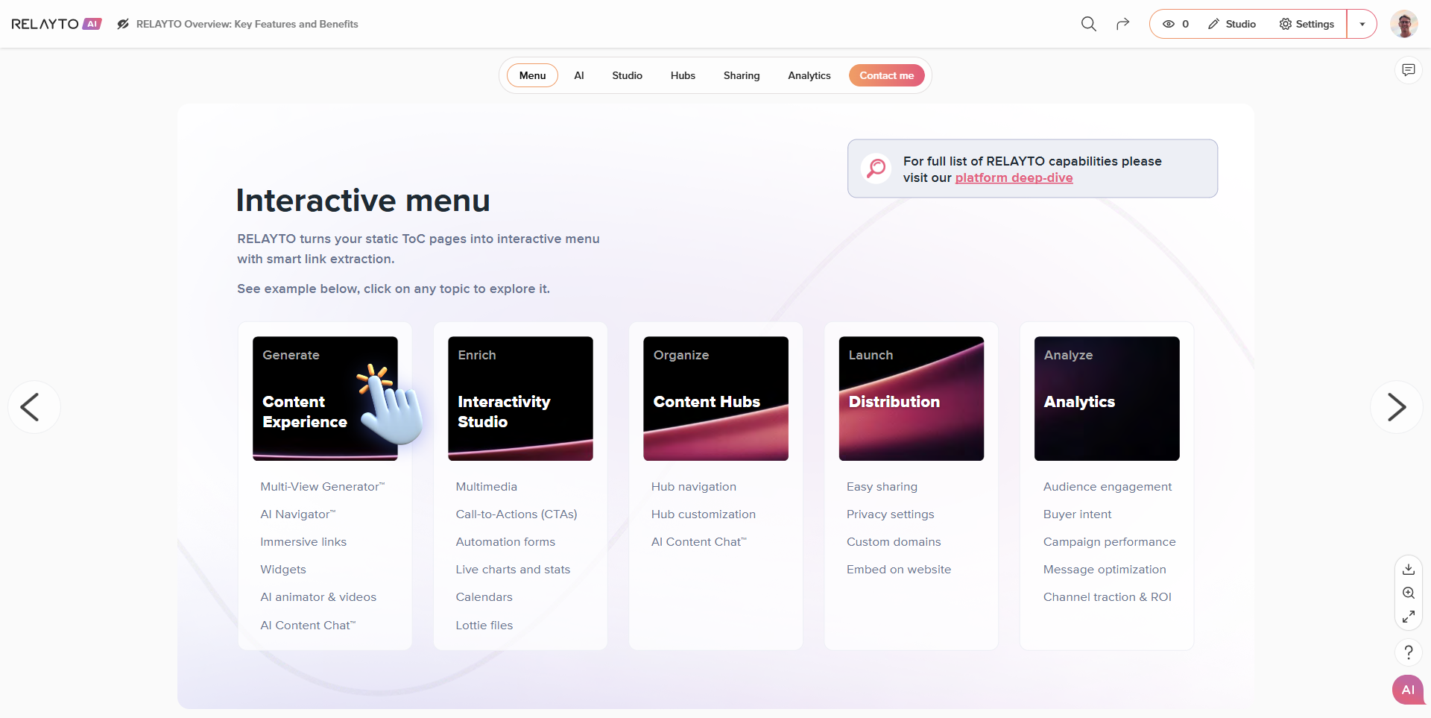The height and width of the screenshot is (718, 1431).
Task: Click the document title text
Action: tap(247, 24)
